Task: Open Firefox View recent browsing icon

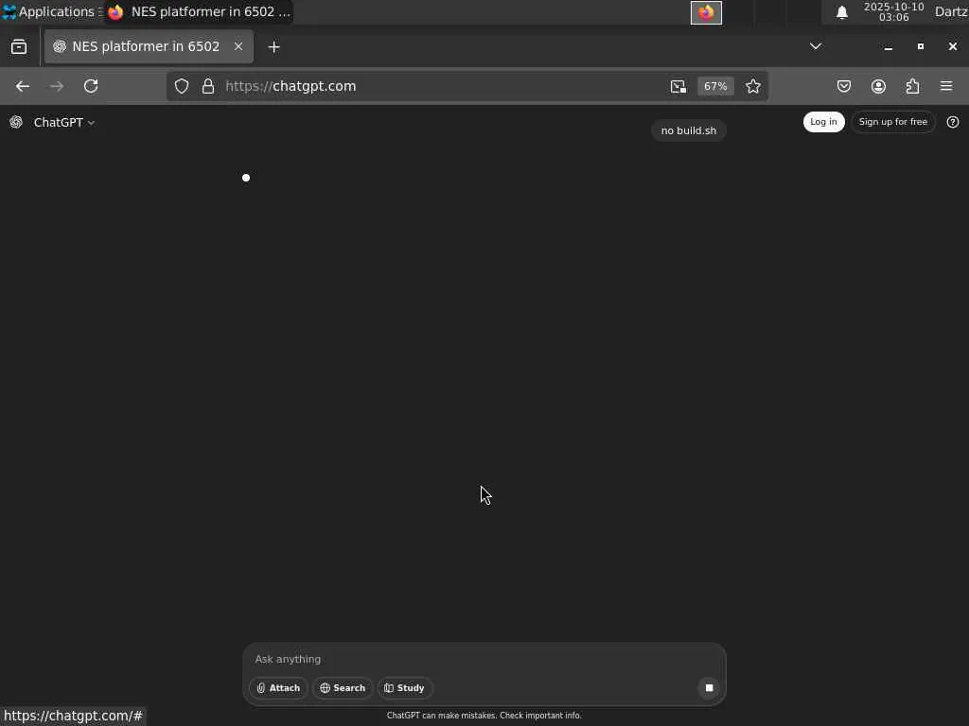Action: (19, 47)
